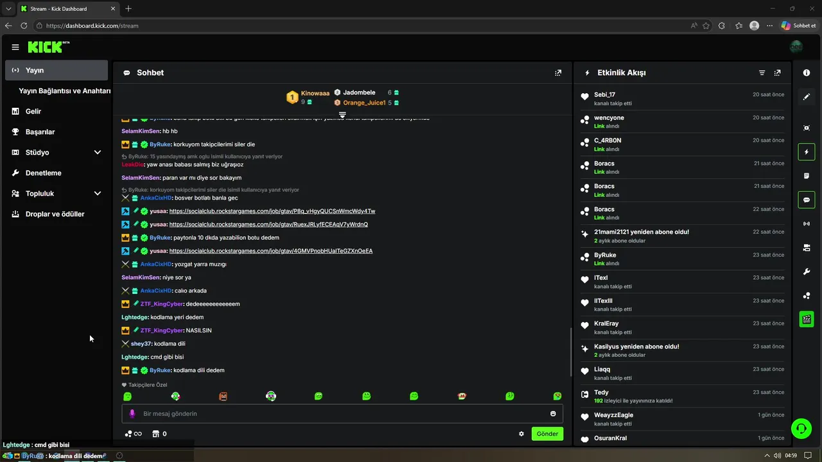Select the last emote on the right
The width and height of the screenshot is (822, 462).
pos(557,397)
